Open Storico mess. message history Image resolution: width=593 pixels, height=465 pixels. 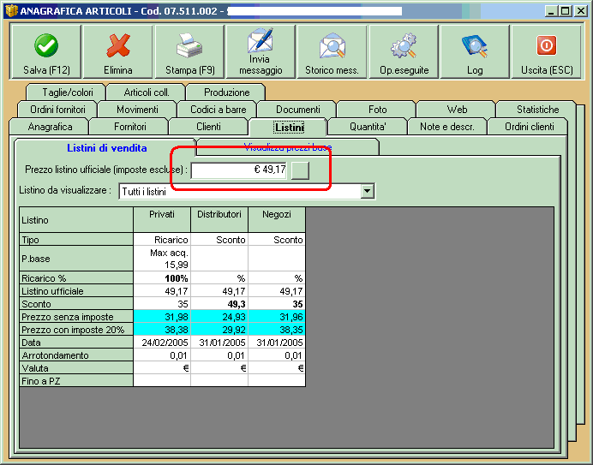(332, 51)
